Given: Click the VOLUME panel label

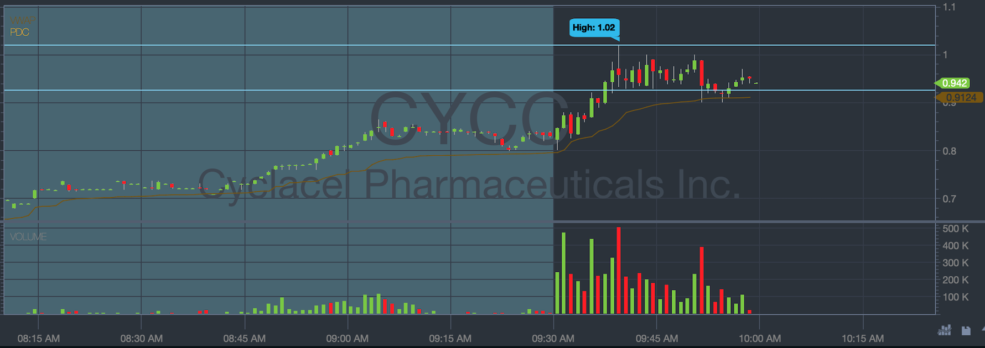Looking at the screenshot, I should (28, 236).
